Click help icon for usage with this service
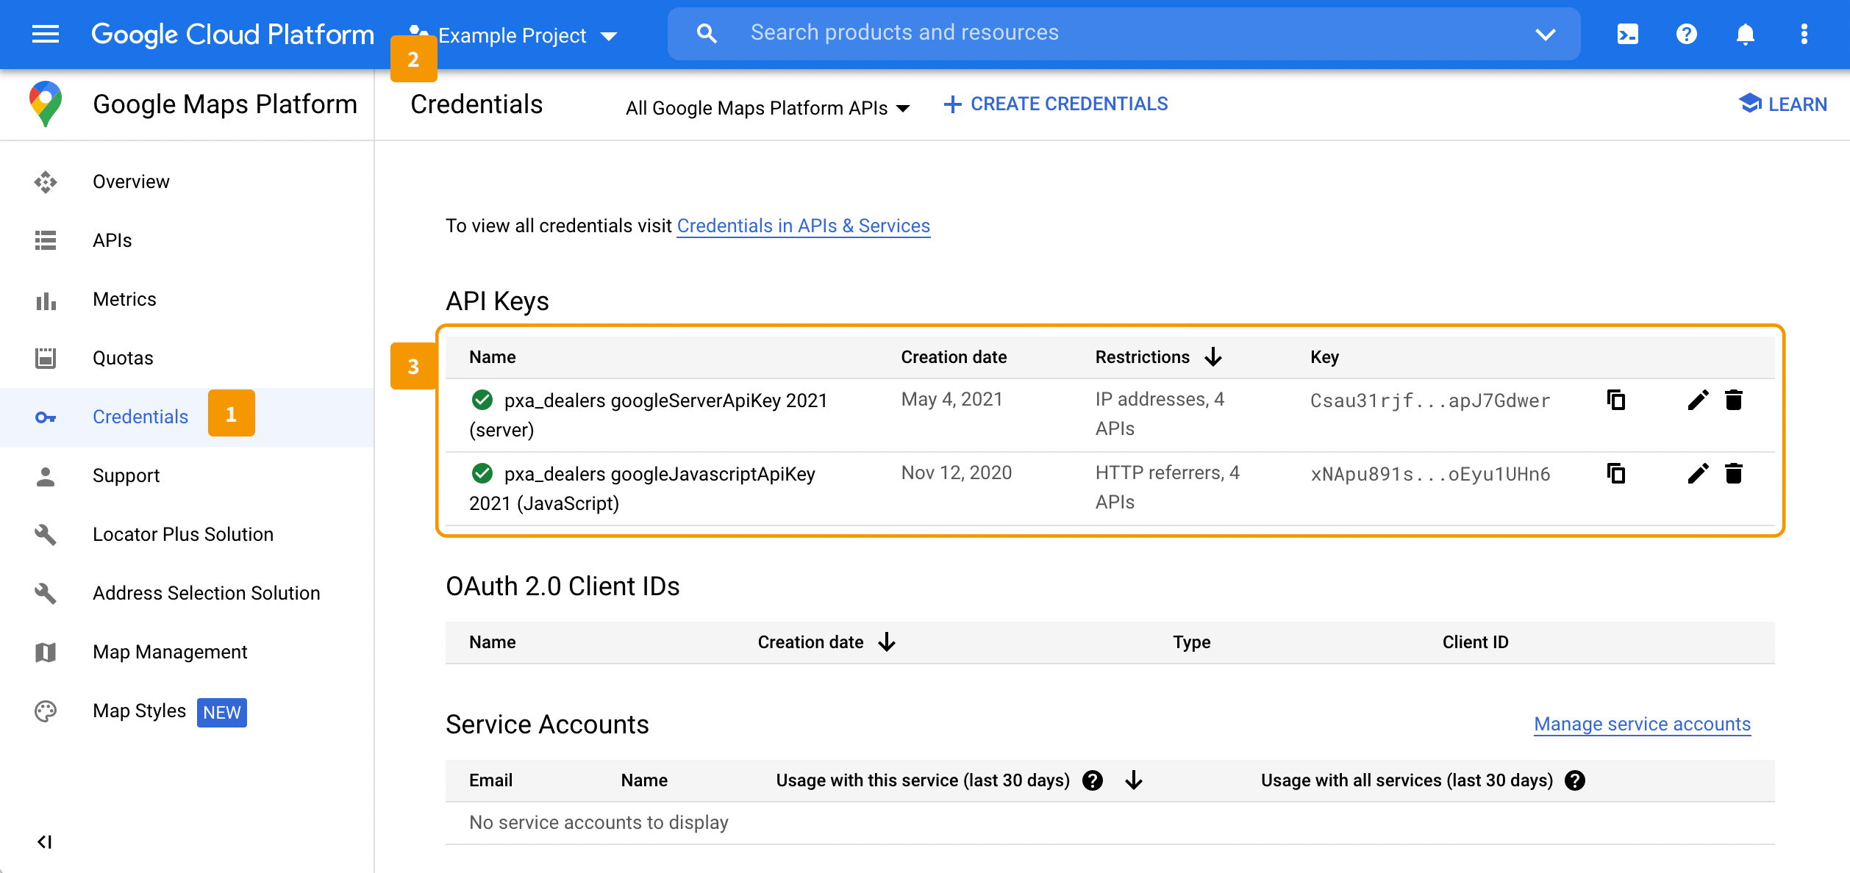The height and width of the screenshot is (873, 1850). tap(1093, 780)
